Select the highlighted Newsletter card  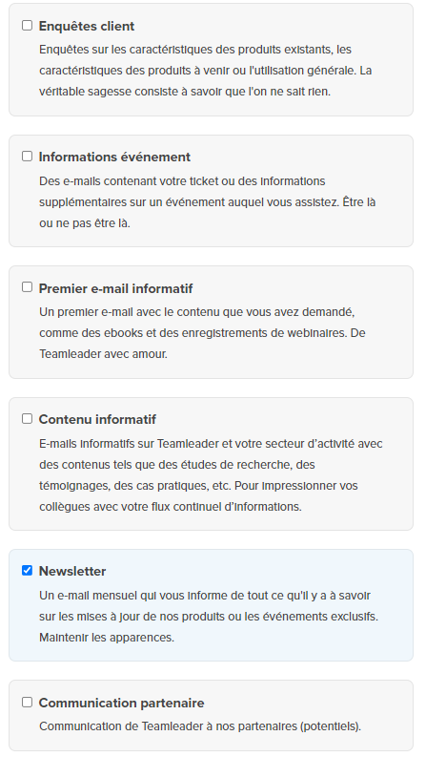(211, 605)
